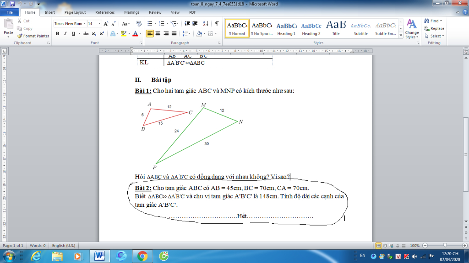The height and width of the screenshot is (263, 469).
Task: Open Windows Start menu
Action: pyautogui.click(x=9, y=256)
